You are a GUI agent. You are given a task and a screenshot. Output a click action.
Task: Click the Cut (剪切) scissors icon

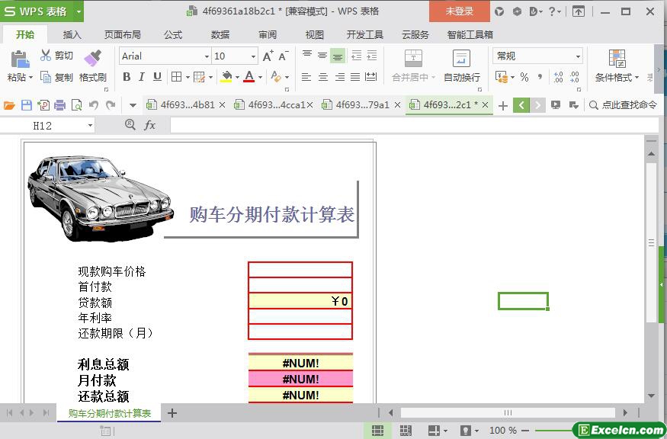46,56
